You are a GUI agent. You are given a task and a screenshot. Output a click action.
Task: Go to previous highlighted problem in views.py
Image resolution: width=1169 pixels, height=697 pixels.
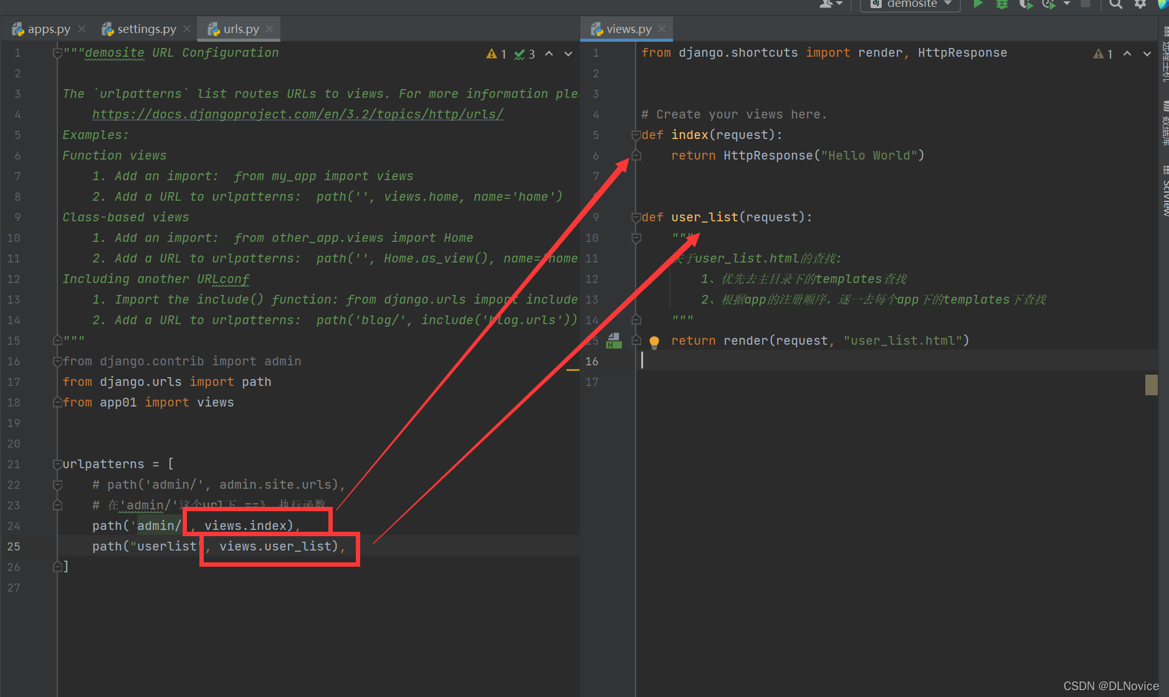[x=1127, y=54]
